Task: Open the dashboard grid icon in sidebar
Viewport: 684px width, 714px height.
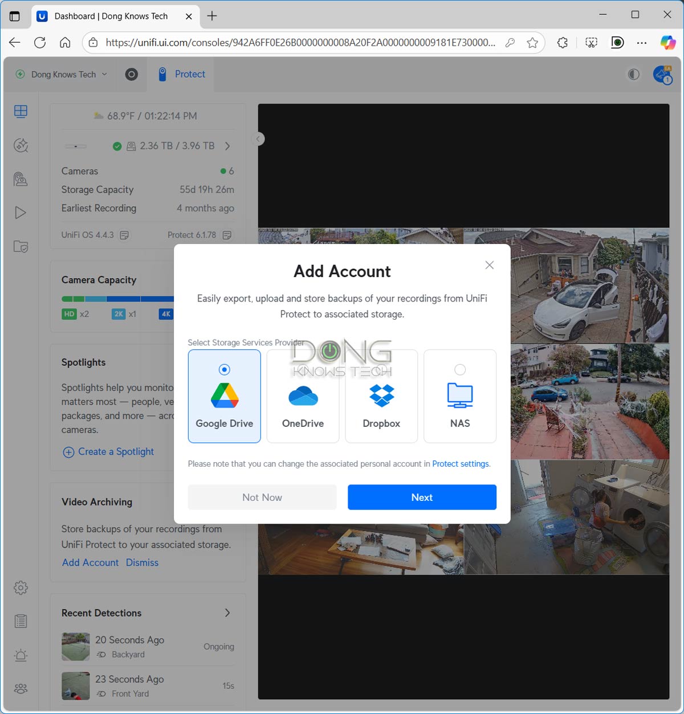Action: (x=21, y=112)
